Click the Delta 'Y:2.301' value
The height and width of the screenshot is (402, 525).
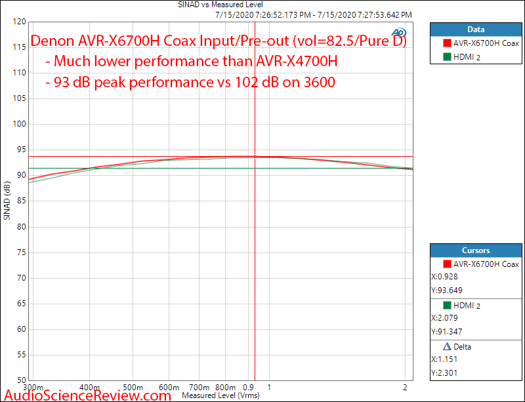click(x=444, y=373)
